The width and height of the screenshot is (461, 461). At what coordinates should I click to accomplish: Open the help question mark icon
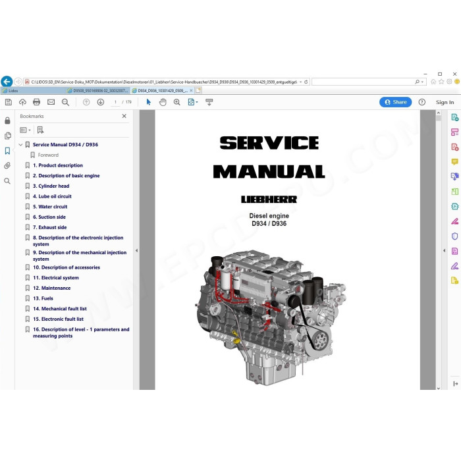[x=422, y=102]
